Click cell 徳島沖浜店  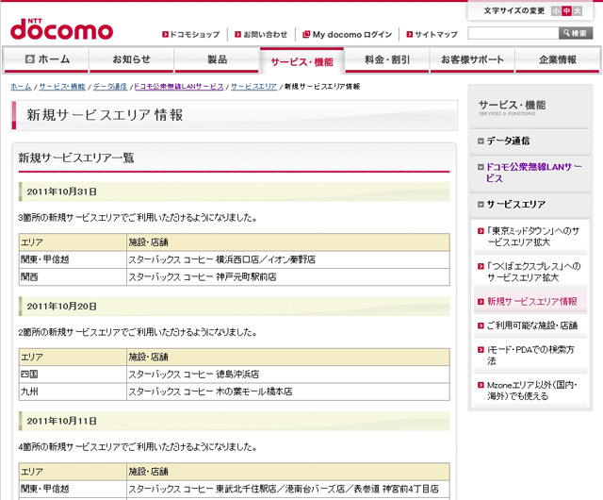[288, 375]
